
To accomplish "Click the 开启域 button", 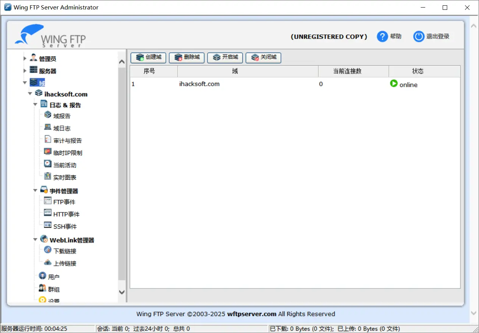I will (225, 57).
